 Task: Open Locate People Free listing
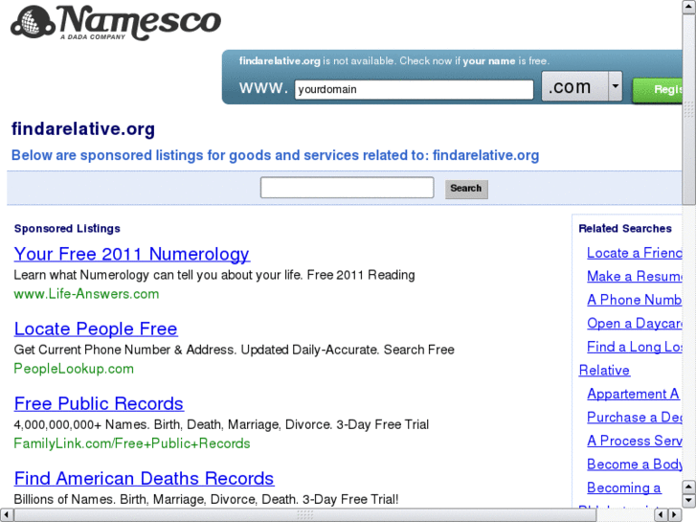click(96, 329)
